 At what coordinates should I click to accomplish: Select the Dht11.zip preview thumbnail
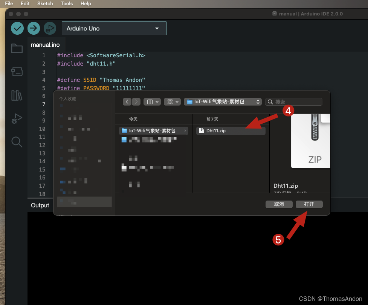click(310, 141)
